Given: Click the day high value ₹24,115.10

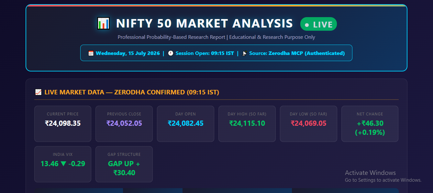Looking at the screenshot, I should pos(247,123).
